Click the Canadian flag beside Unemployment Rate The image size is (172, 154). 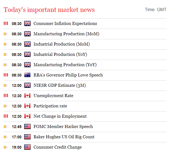coord(27,96)
